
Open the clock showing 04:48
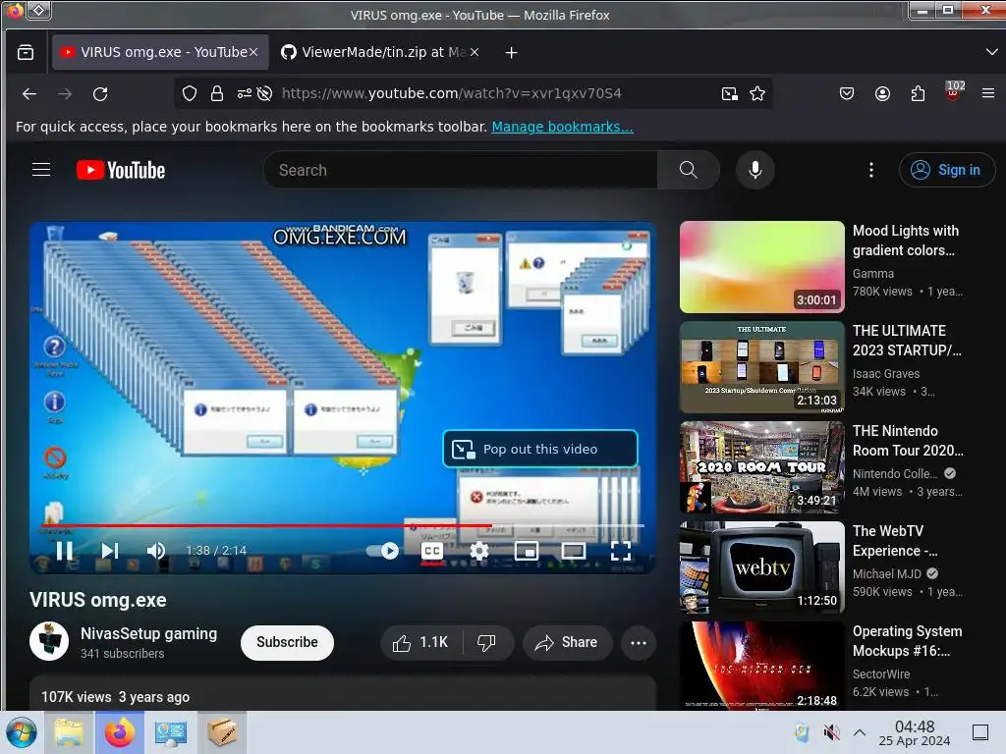coord(915,732)
